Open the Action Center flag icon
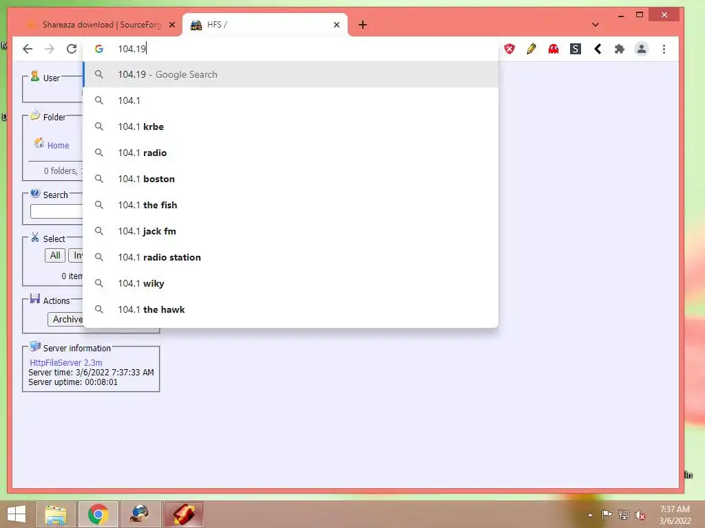Viewport: 705px width, 528px height. [607, 514]
